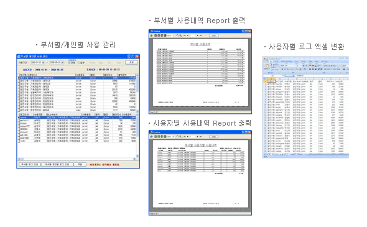
Task: Select the hand pan tool in the department report preview
Action: tap(177, 35)
